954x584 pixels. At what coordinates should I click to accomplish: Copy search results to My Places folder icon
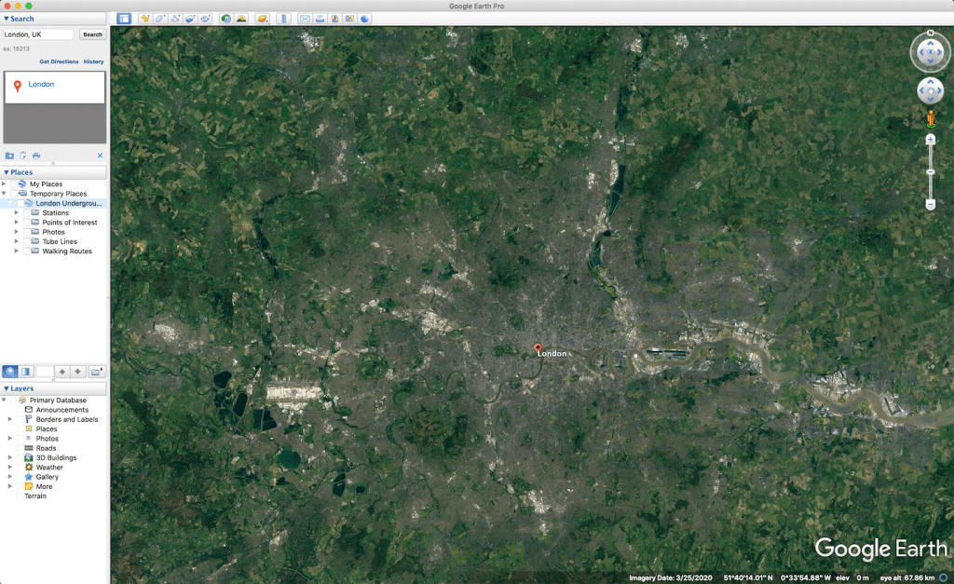point(9,156)
